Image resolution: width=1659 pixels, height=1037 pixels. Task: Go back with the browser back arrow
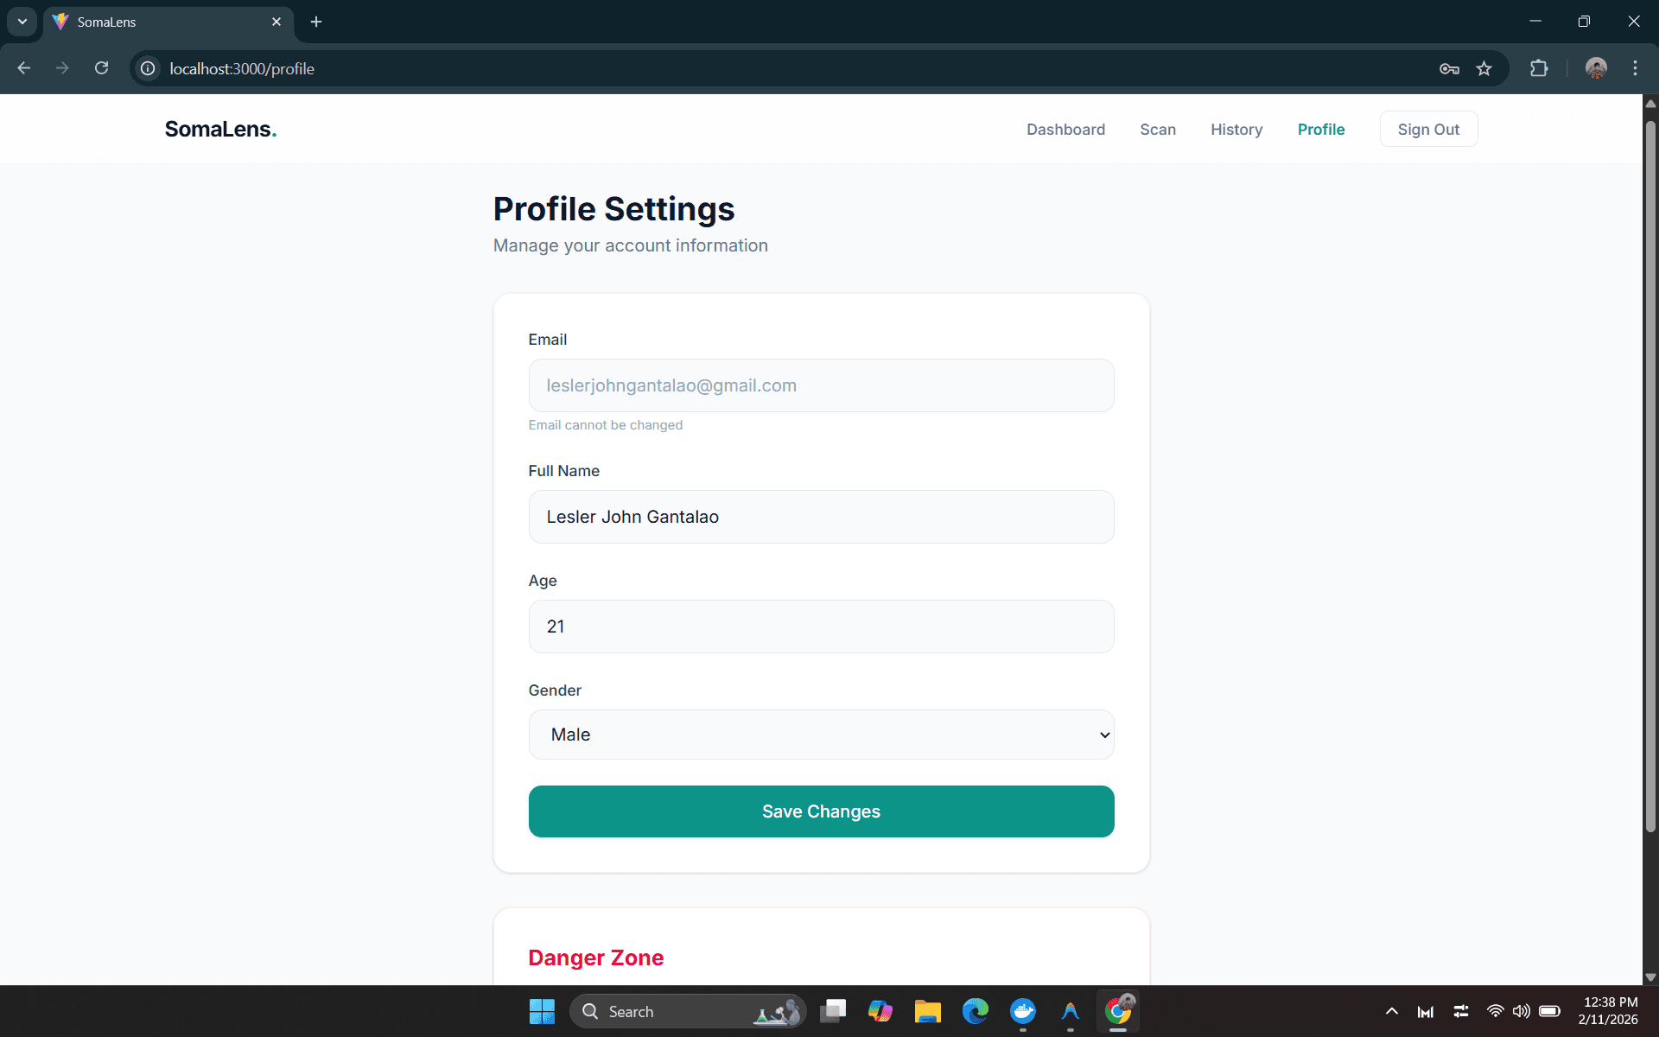point(24,68)
